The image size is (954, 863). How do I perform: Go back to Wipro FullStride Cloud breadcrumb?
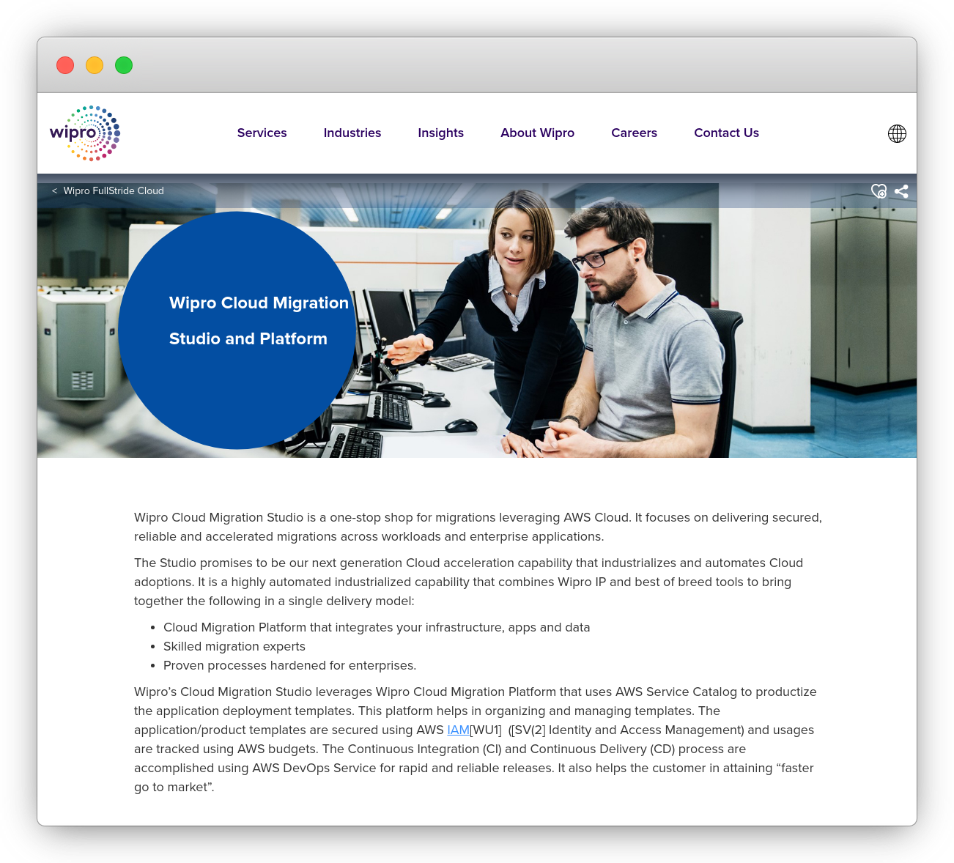click(108, 190)
